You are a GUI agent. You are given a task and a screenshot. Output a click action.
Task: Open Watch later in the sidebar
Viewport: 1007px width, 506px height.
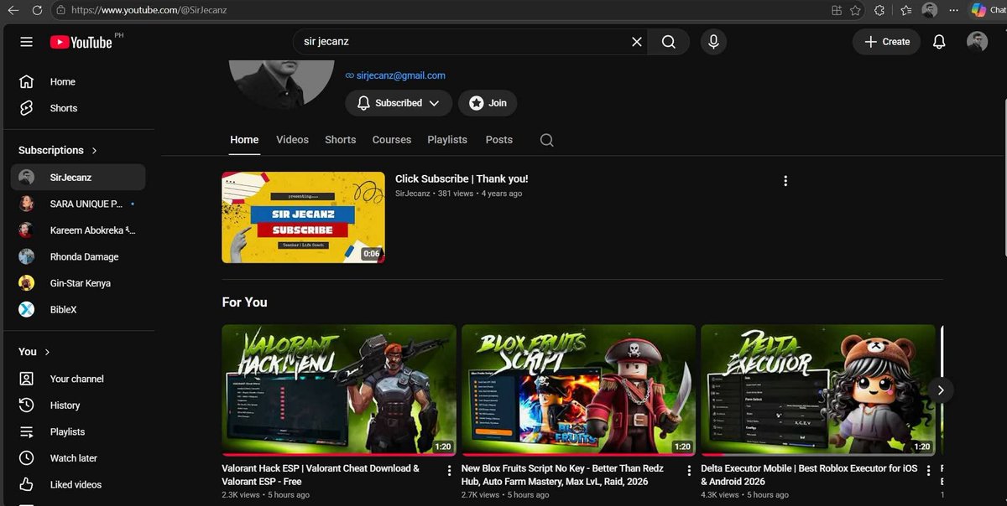click(x=78, y=458)
